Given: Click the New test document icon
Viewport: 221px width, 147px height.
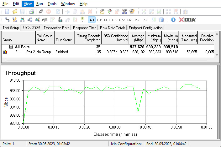Looking at the screenshot, I should [7, 12].
